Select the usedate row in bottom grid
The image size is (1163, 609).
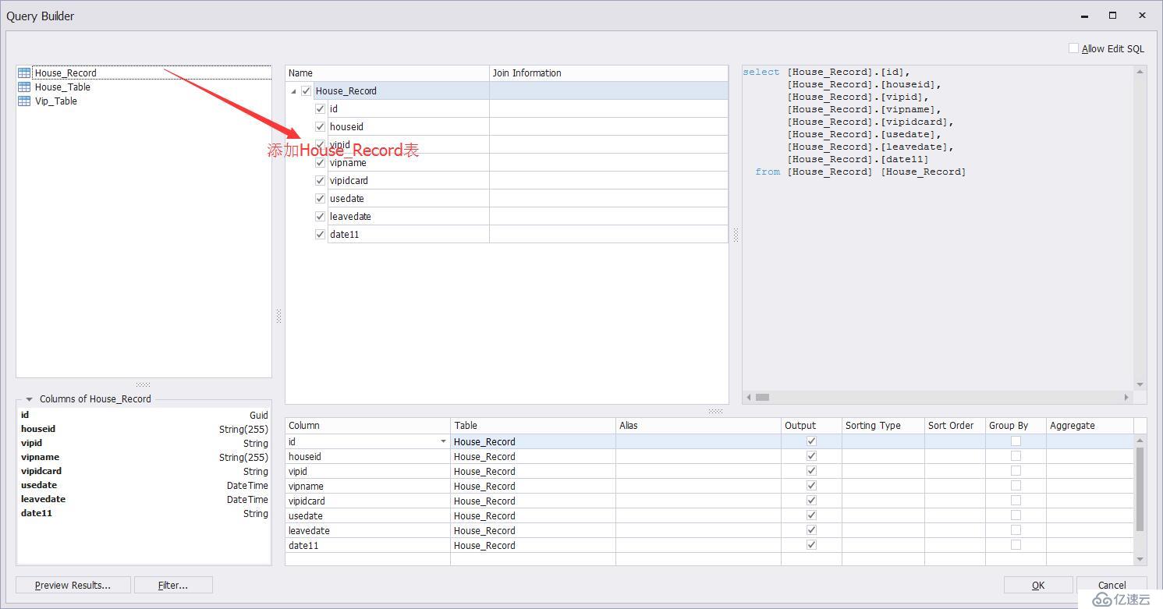709,515
